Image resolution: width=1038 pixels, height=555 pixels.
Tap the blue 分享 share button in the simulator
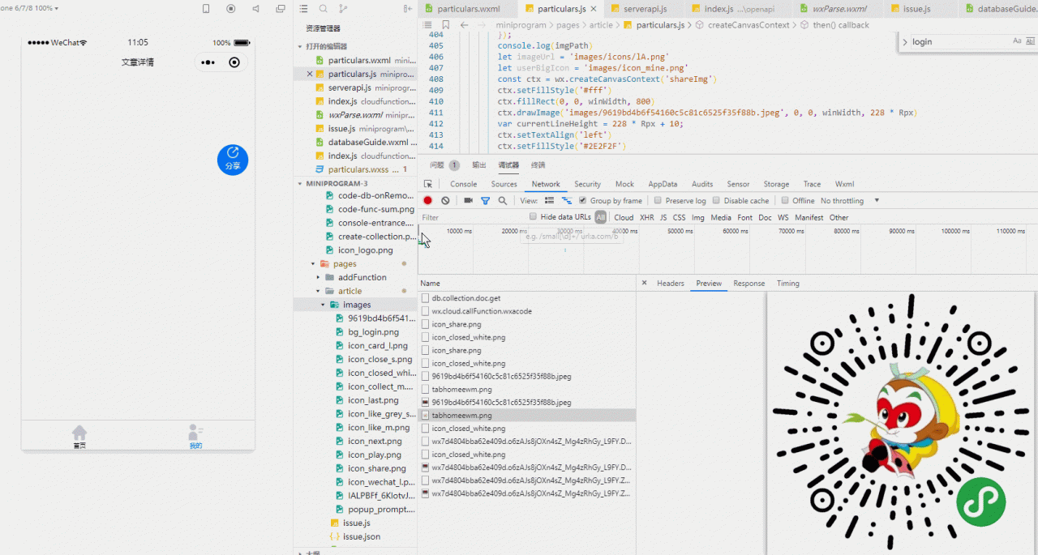click(x=233, y=160)
